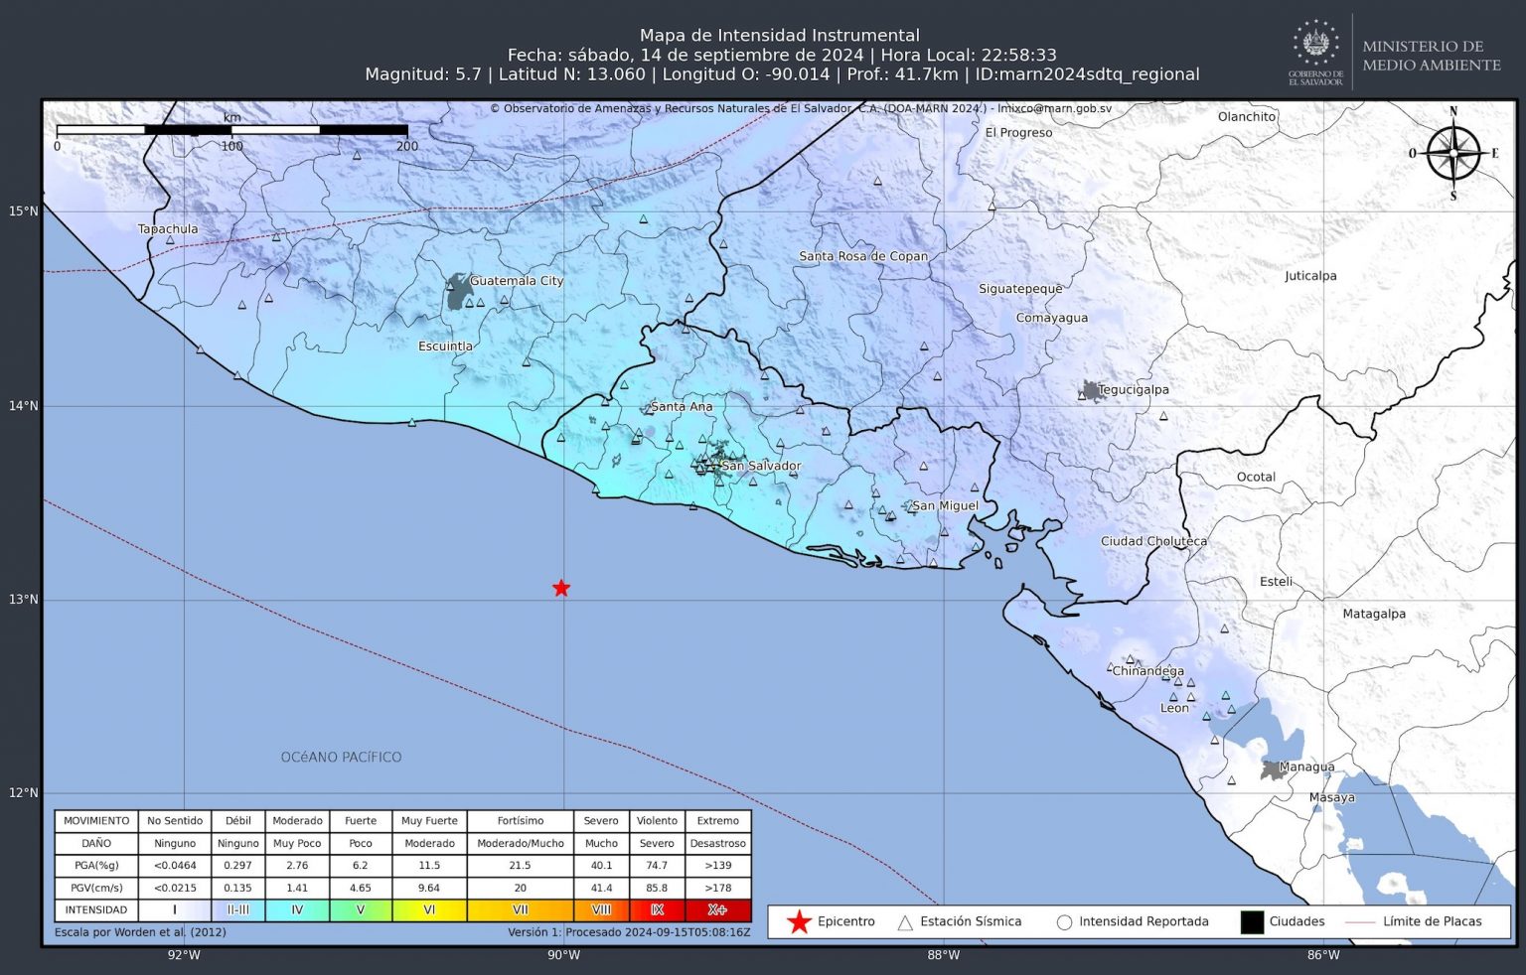
Task: Click the Intensidad Reportada circle in the legend
Action: [x=1064, y=922]
